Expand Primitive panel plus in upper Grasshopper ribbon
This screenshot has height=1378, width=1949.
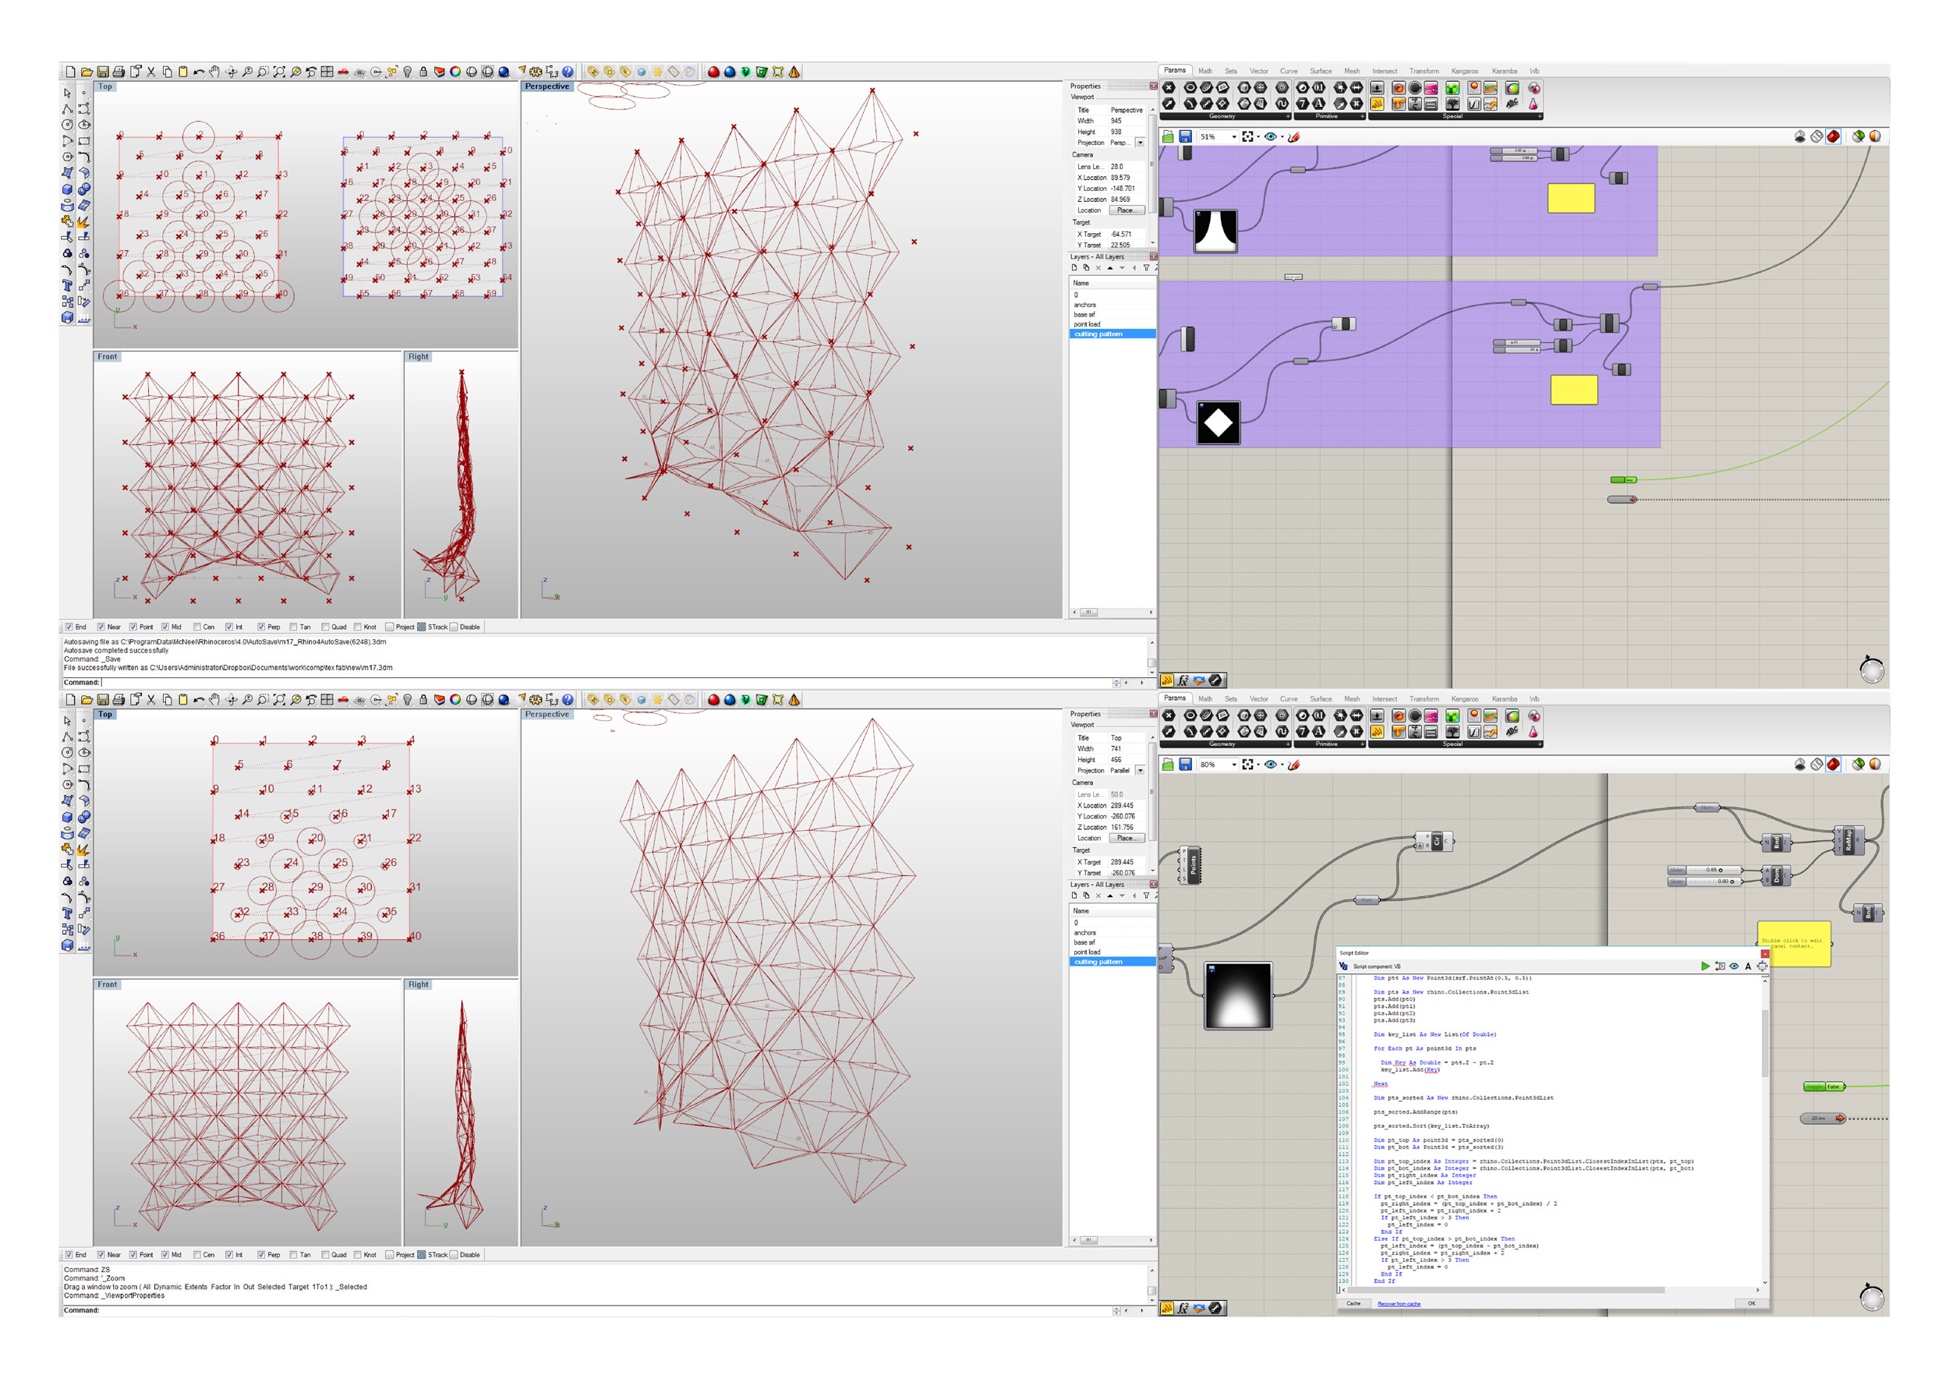1362,116
